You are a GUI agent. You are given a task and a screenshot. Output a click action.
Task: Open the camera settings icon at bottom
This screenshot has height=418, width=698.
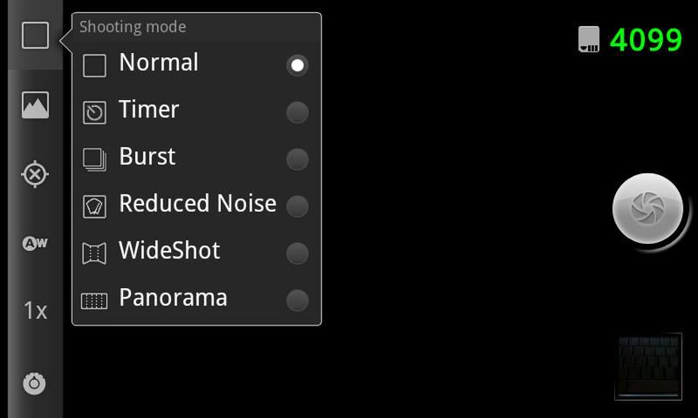35,383
